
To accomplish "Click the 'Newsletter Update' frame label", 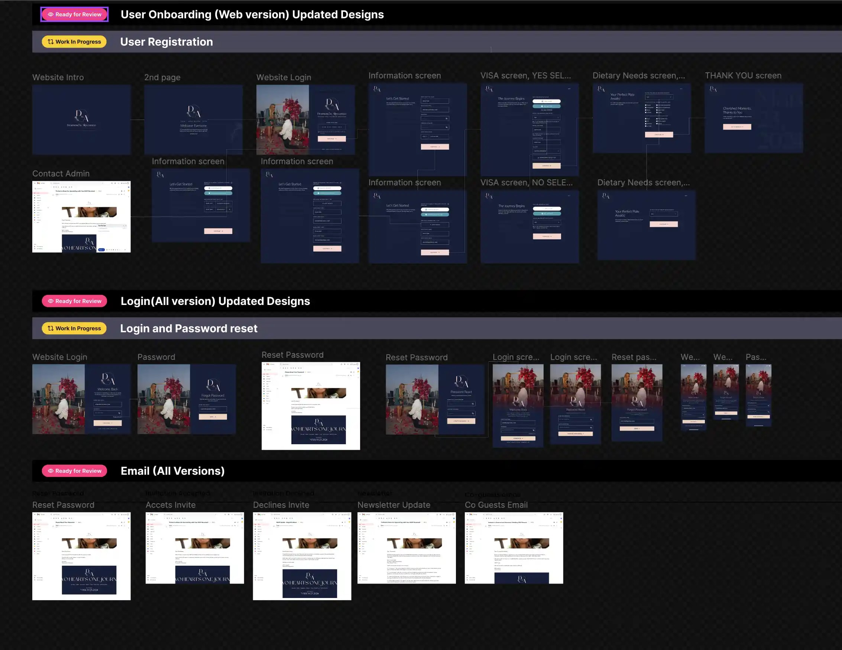I will point(394,505).
